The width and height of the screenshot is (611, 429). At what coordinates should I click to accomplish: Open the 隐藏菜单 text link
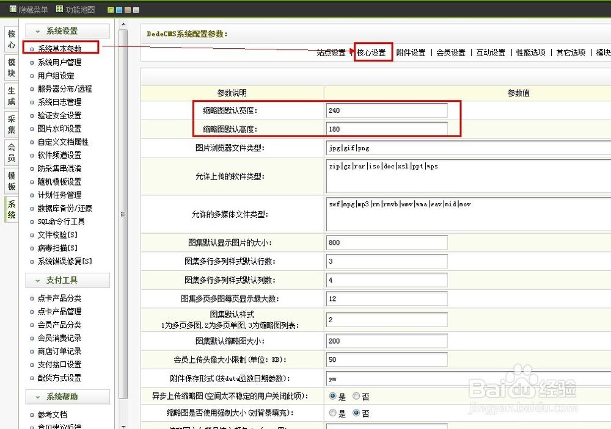point(33,10)
